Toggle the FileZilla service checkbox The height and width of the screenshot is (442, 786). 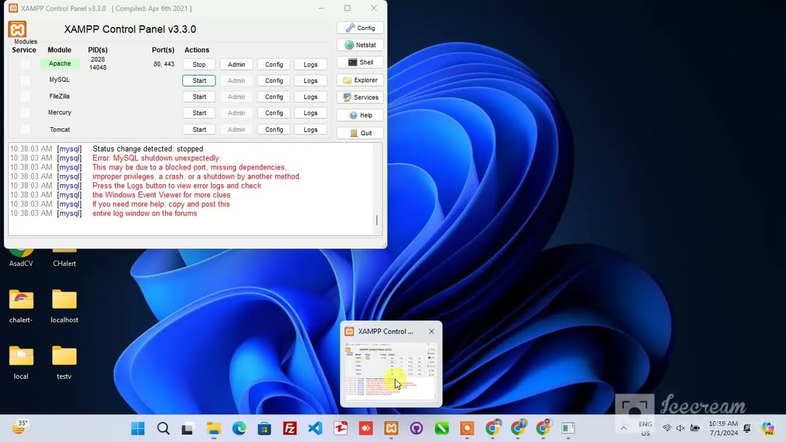pos(25,96)
